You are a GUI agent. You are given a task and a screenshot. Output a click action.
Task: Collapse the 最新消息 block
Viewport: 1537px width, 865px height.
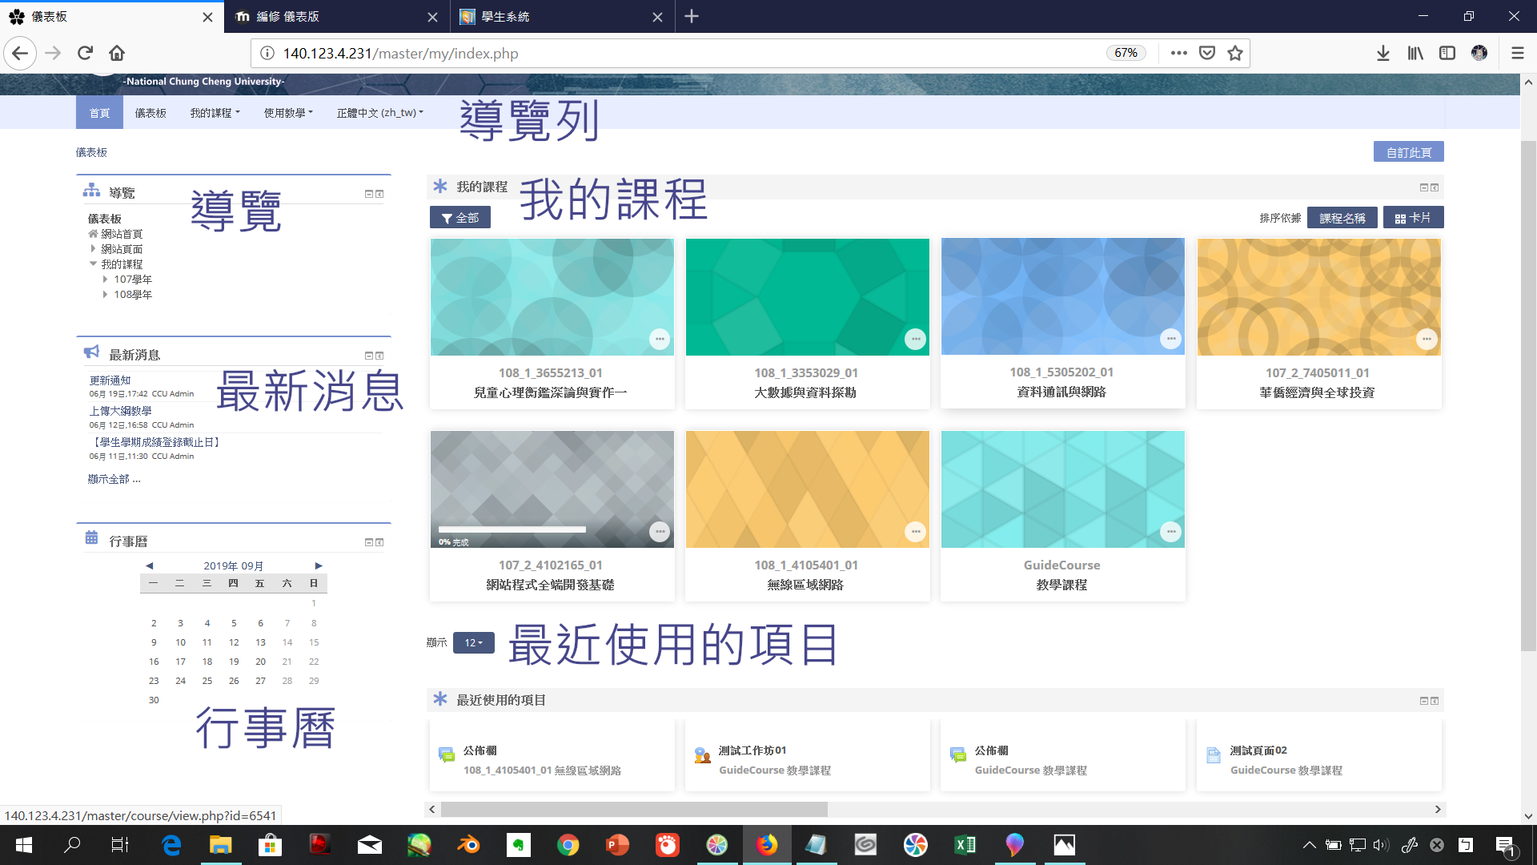[367, 356]
